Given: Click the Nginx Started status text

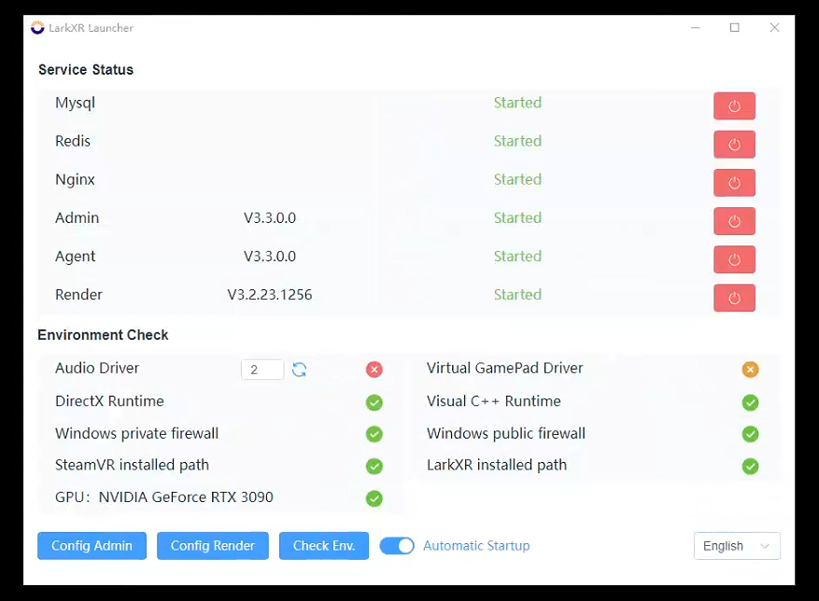Looking at the screenshot, I should click(517, 179).
